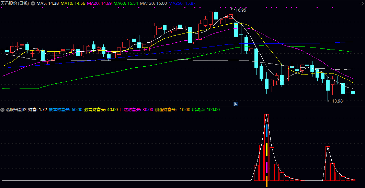Screen dimensions: 365x188
Task: Select the MA250: 15.87 label
Action: coord(182,3)
